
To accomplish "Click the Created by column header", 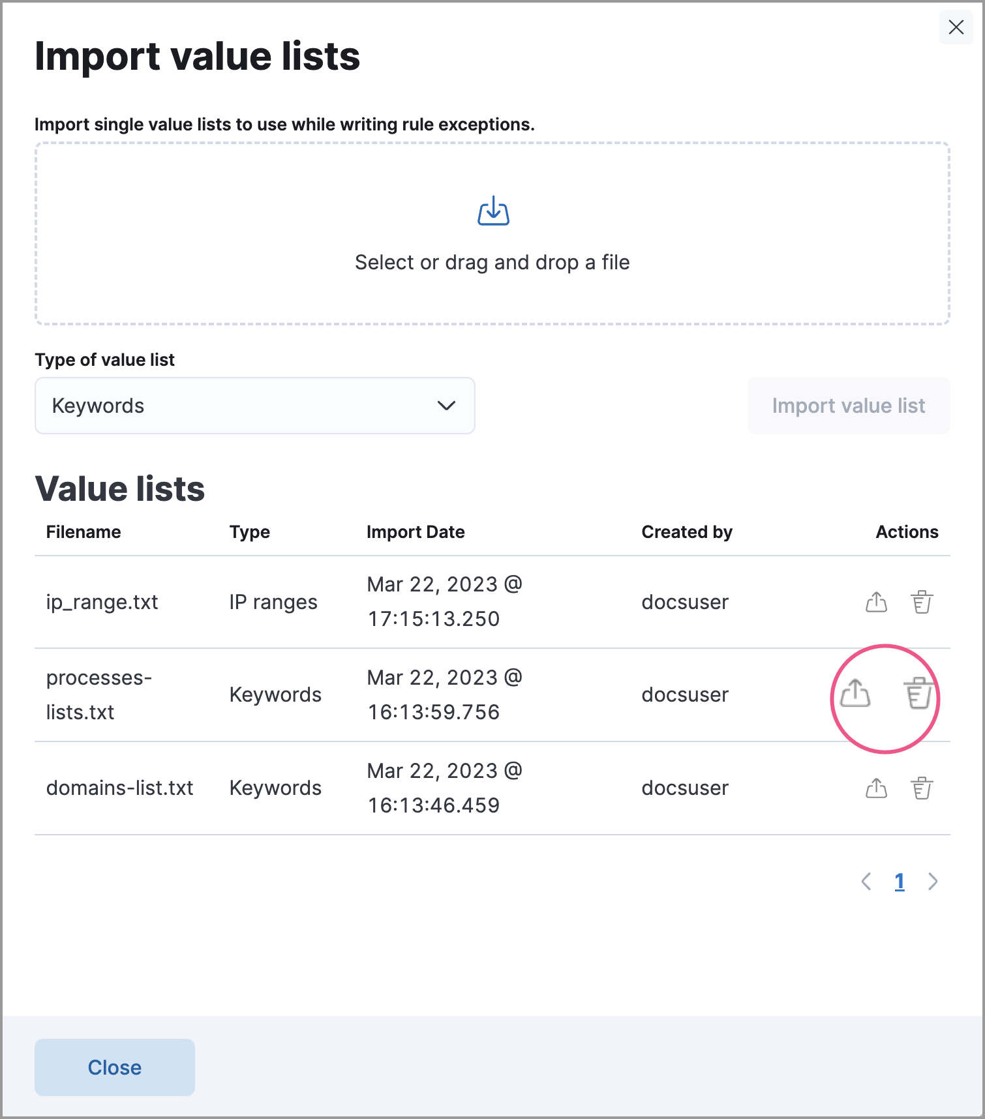I will point(687,532).
